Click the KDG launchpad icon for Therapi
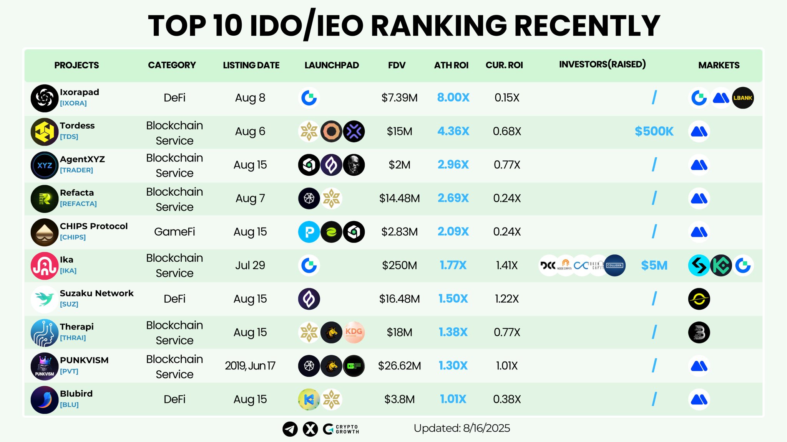 [x=354, y=332]
